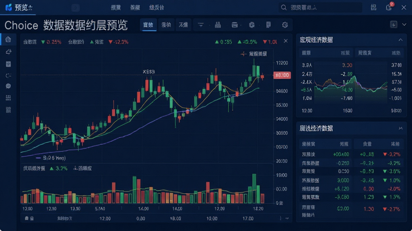
Task: Click the red 0.00 cell in the data table
Action: coord(369,189)
